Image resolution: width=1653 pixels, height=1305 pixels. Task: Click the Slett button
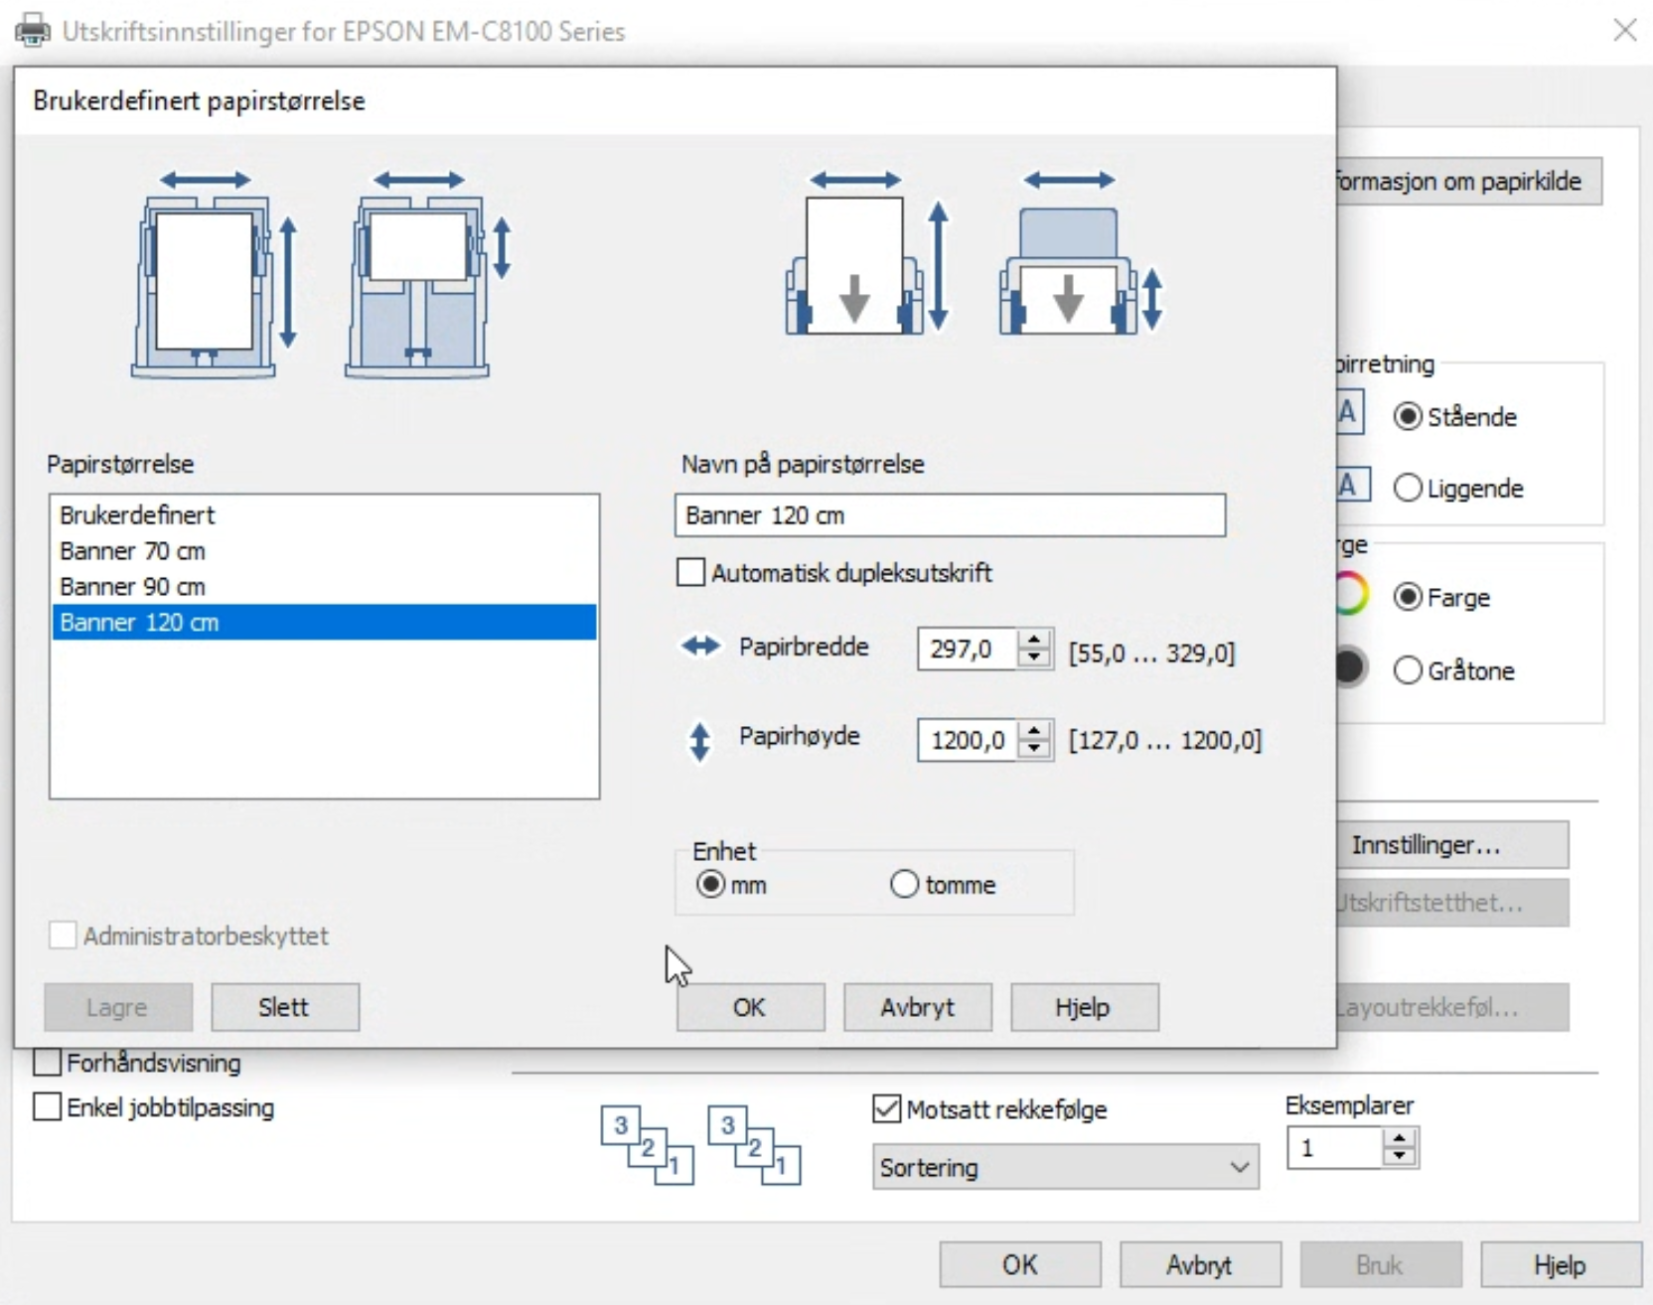point(285,1007)
